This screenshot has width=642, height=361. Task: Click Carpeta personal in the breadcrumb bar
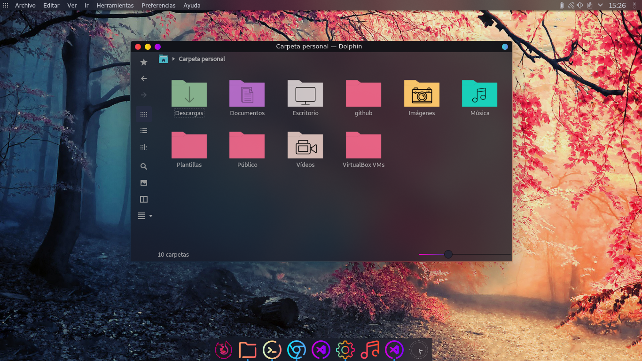pos(202,59)
